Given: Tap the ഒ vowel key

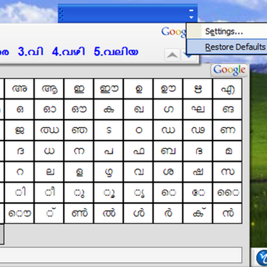Looking at the screenshot, I should click(x=19, y=109).
